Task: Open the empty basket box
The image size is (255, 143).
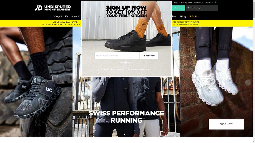Action: click(x=202, y=8)
